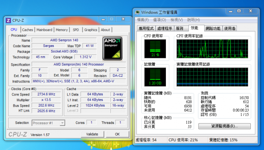Click the Cores count field
The height and width of the screenshot is (150, 264).
tap(92, 122)
